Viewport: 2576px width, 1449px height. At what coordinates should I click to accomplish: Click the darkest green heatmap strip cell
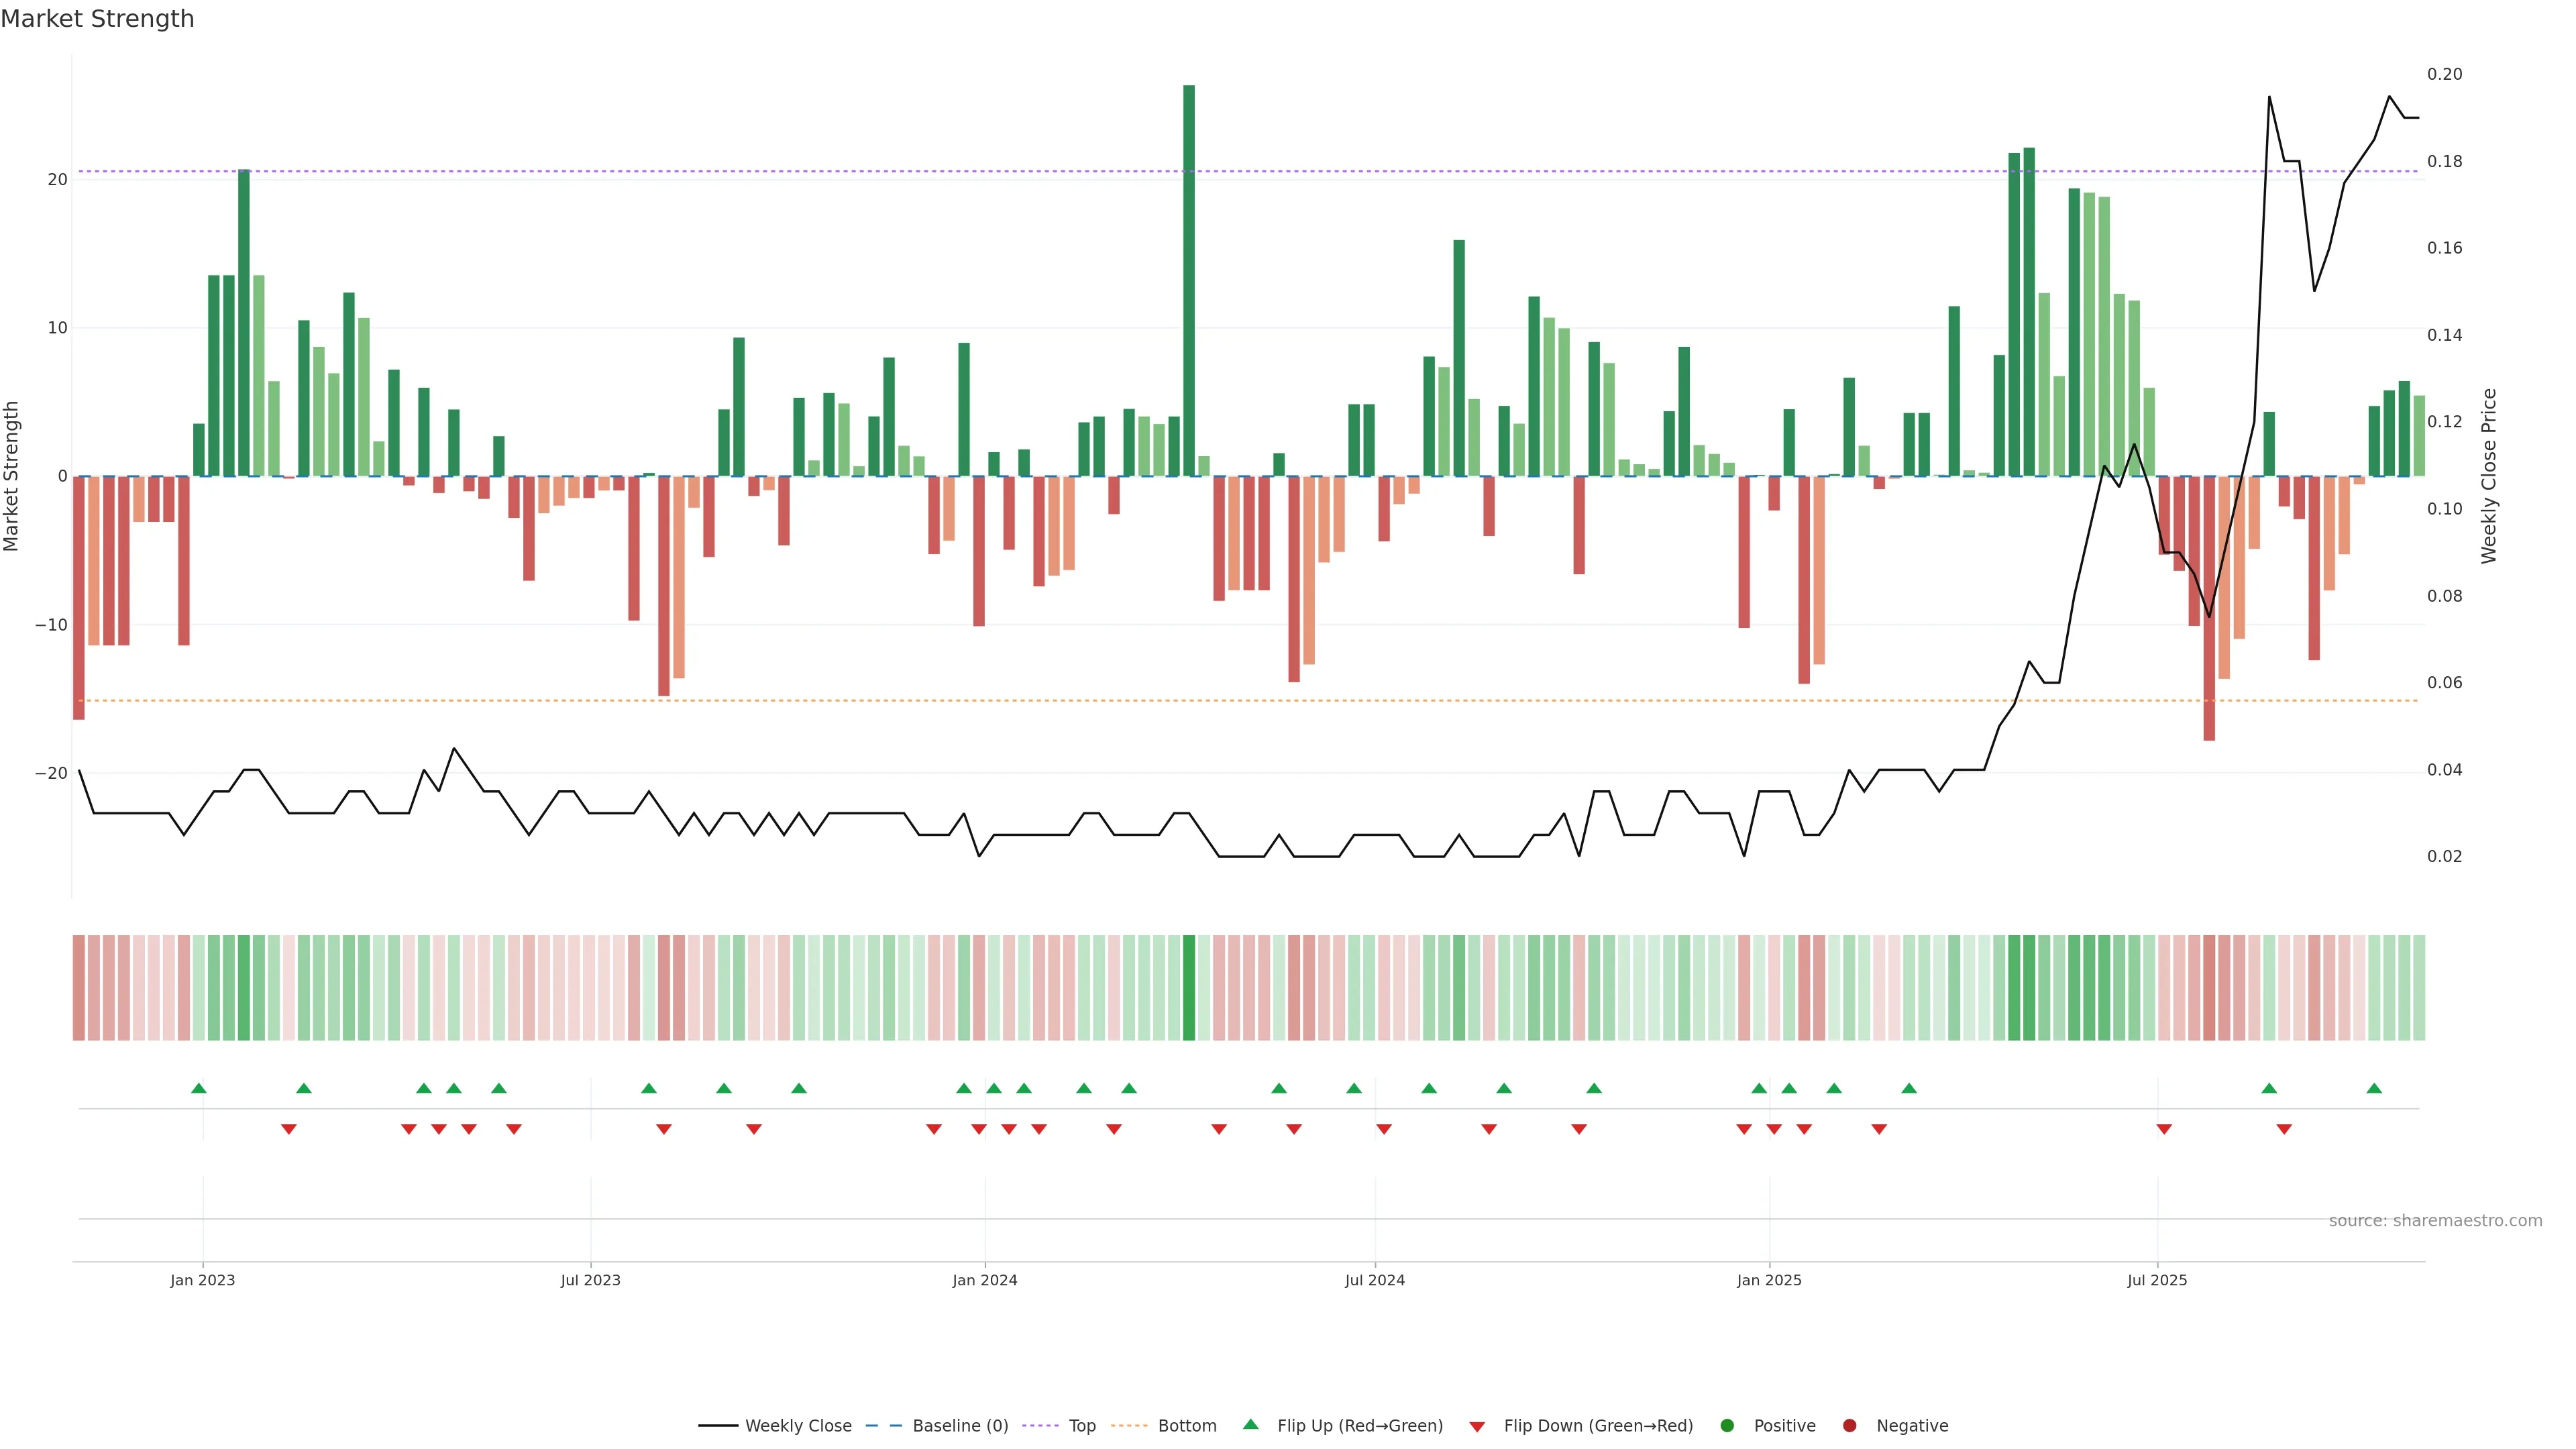pyautogui.click(x=1189, y=988)
